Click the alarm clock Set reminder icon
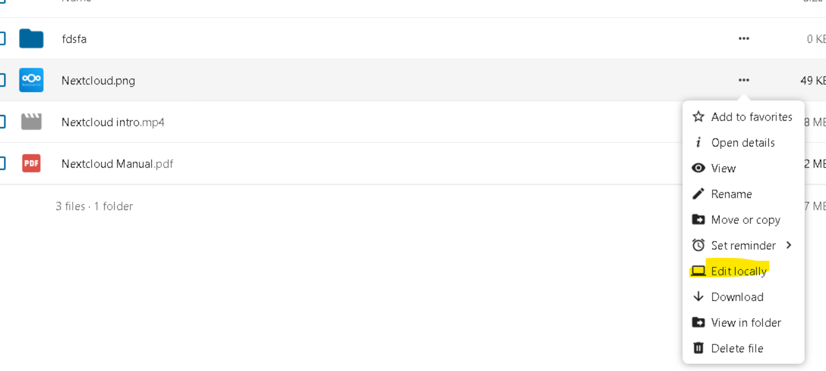The image size is (826, 371). point(699,245)
